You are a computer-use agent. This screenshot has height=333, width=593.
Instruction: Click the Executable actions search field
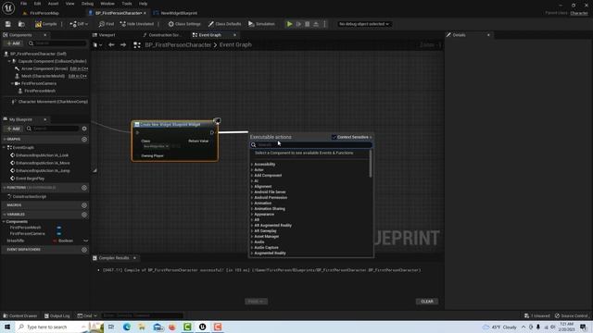click(x=311, y=145)
